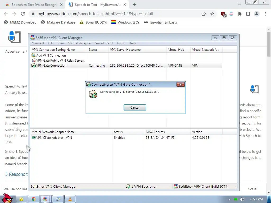This screenshot has width=271, height=203.
Task: Click the version 4.25.0.9658 cell
Action: point(201,137)
